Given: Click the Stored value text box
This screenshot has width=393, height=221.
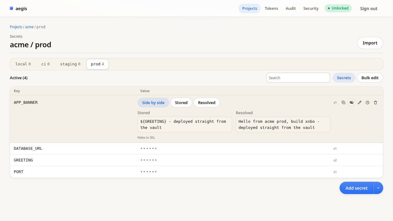Looking at the screenshot, I should [185, 125].
